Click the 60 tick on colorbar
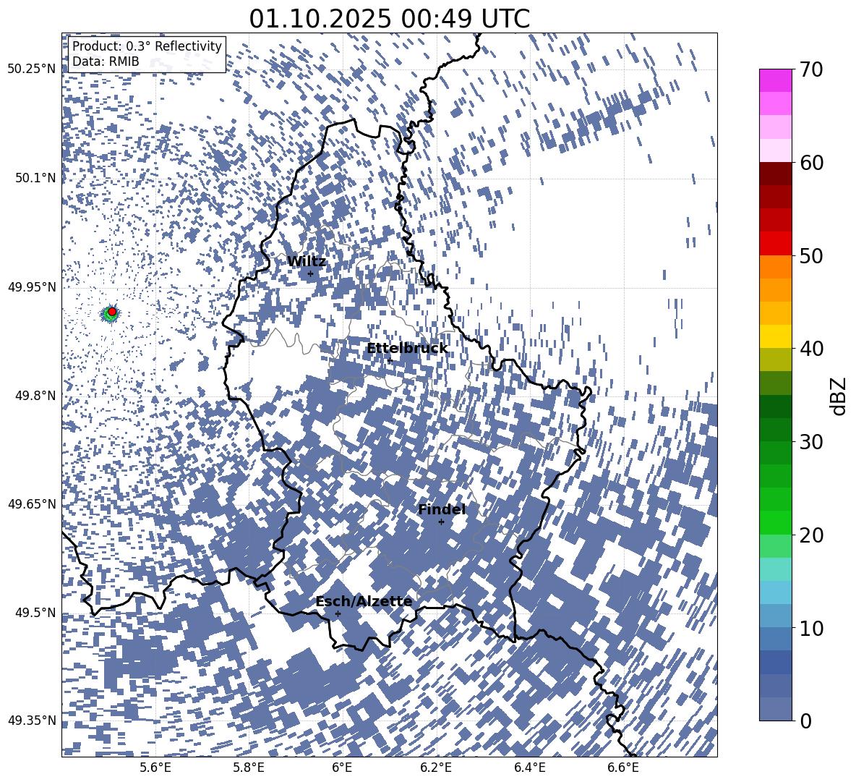Screen dimensions: 856x782 click(x=812, y=163)
